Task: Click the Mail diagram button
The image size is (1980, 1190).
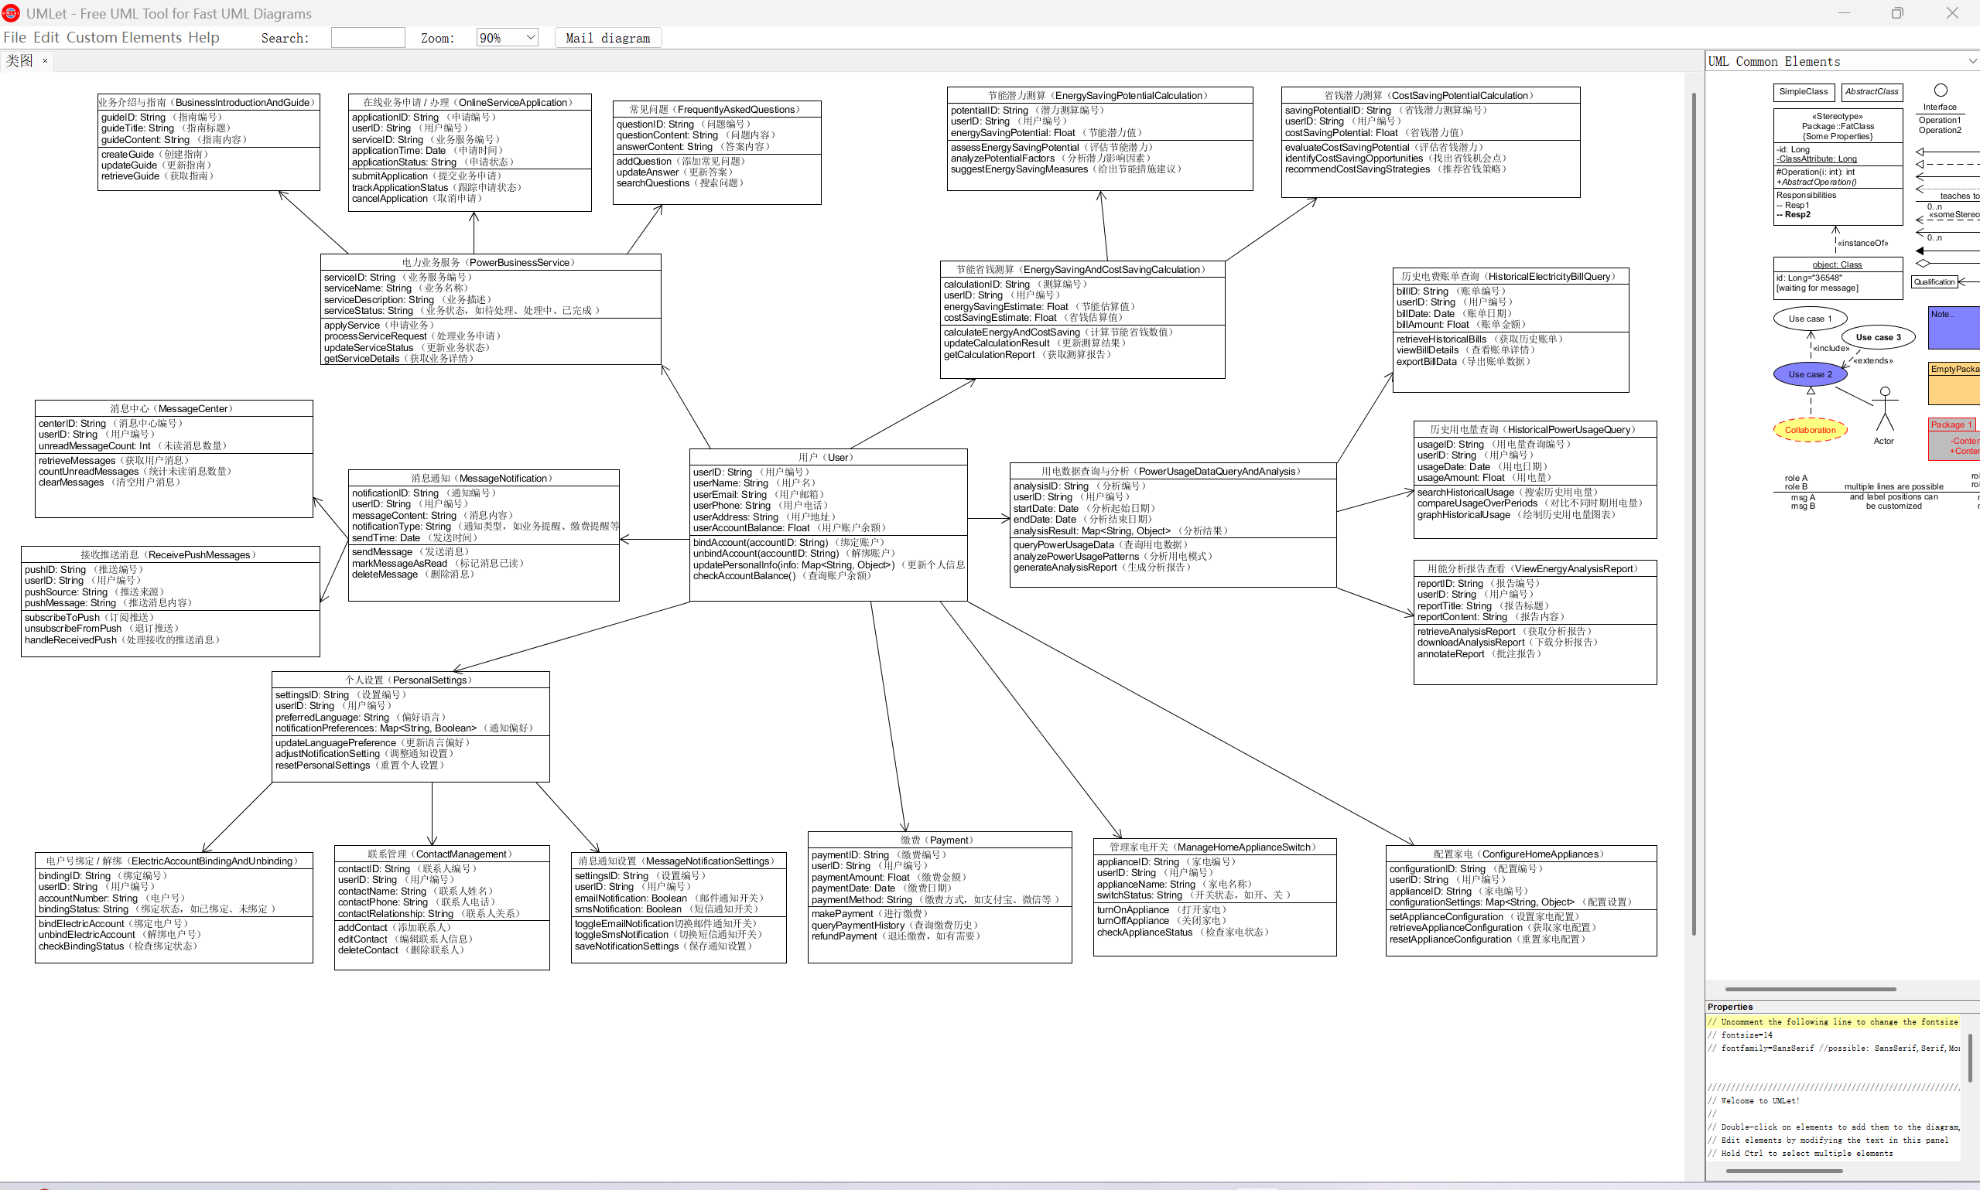Action: tap(607, 38)
